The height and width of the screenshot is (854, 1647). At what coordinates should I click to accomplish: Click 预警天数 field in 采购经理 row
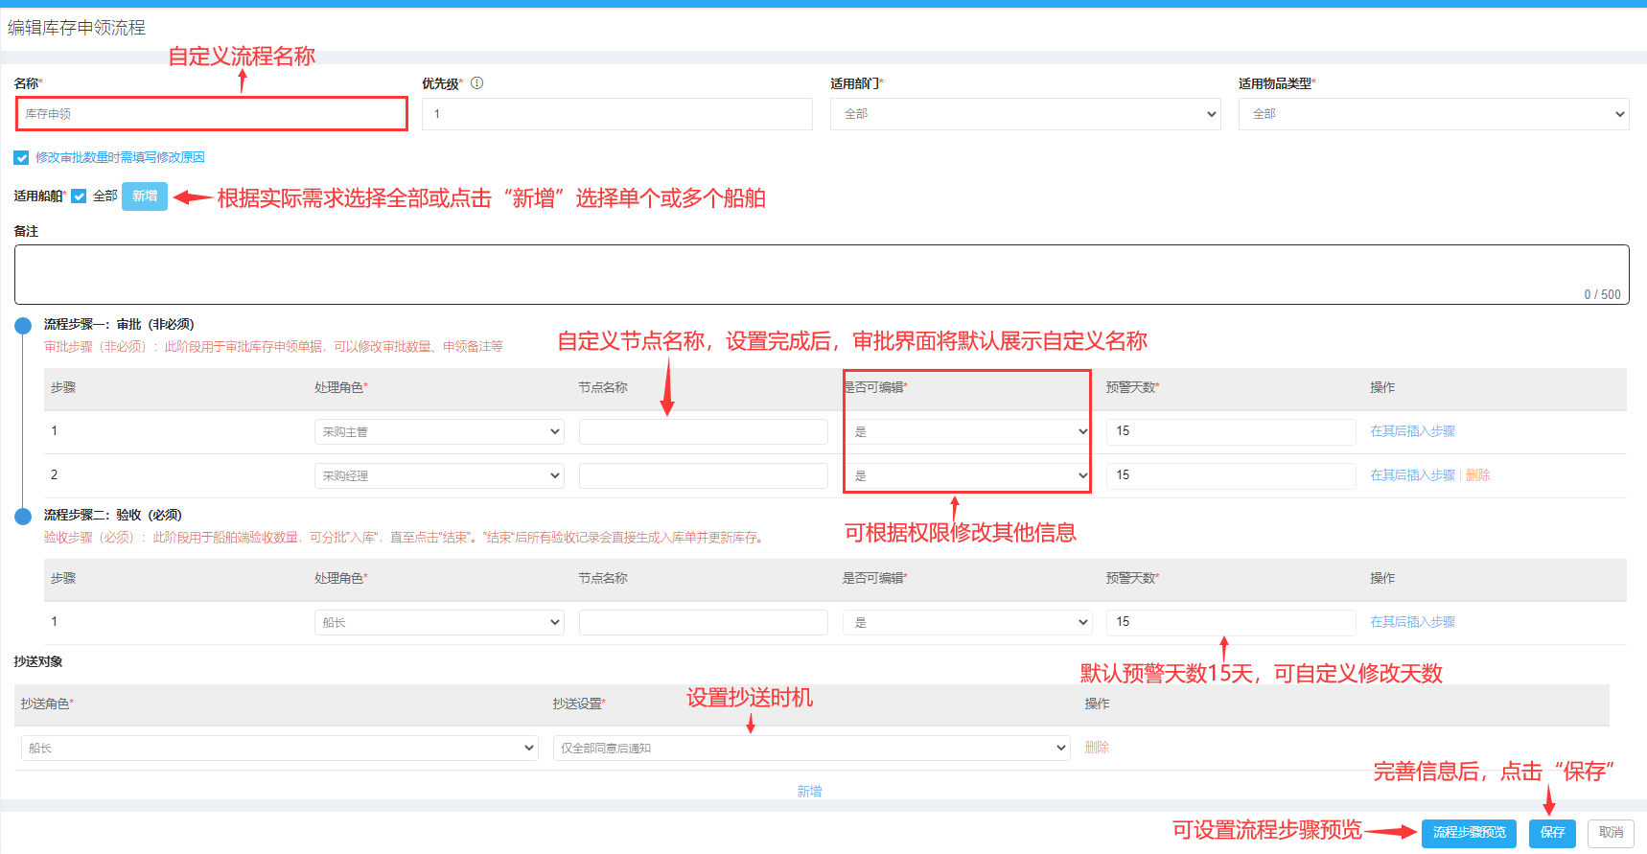tap(1231, 476)
